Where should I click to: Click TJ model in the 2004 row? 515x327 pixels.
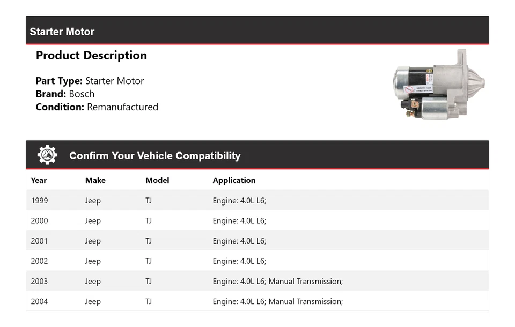coord(149,301)
